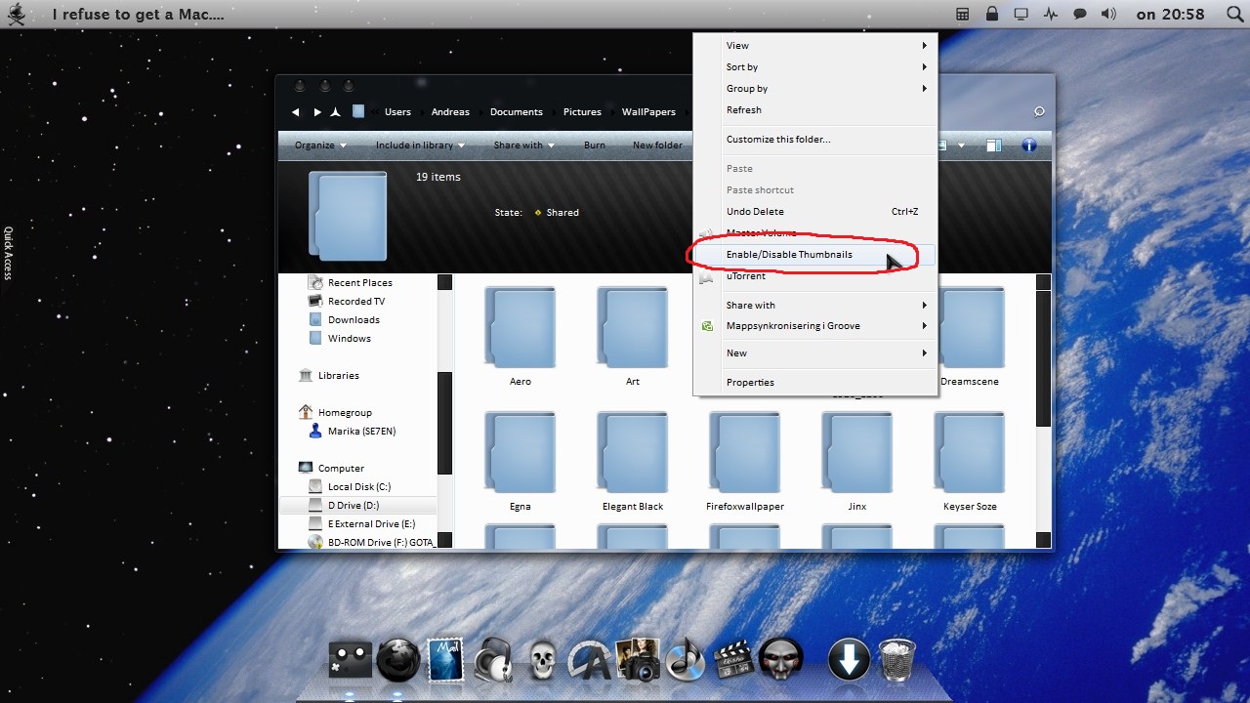Choose Refresh in the context menu

pyautogui.click(x=744, y=110)
